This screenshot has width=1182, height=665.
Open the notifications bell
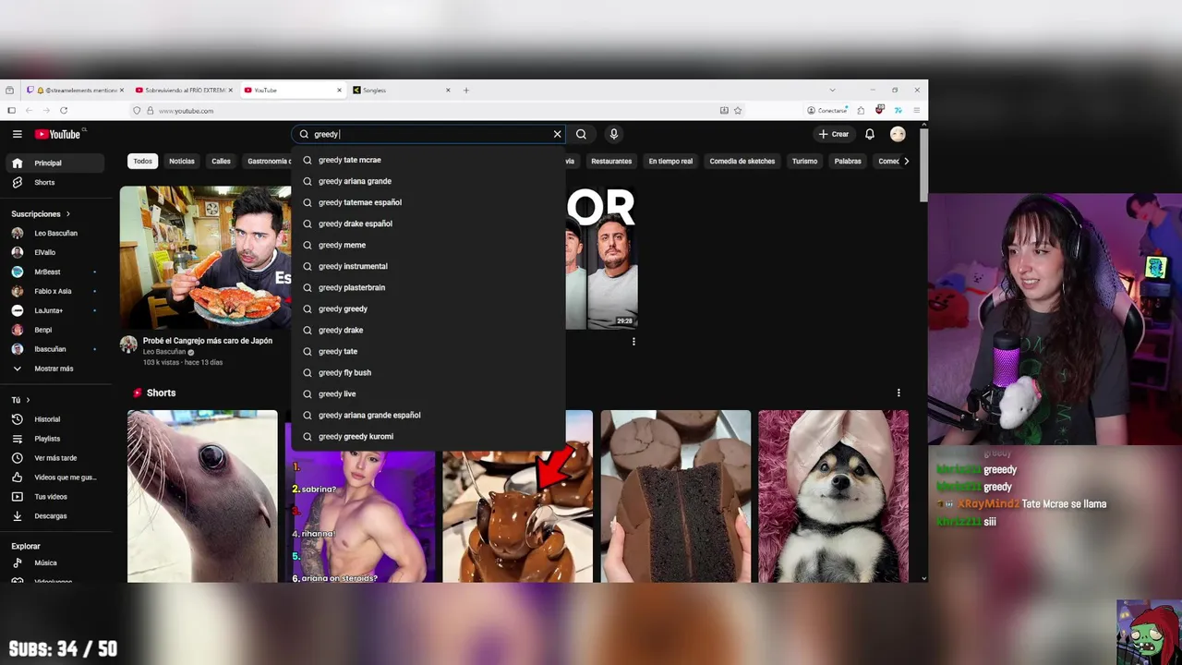click(870, 134)
